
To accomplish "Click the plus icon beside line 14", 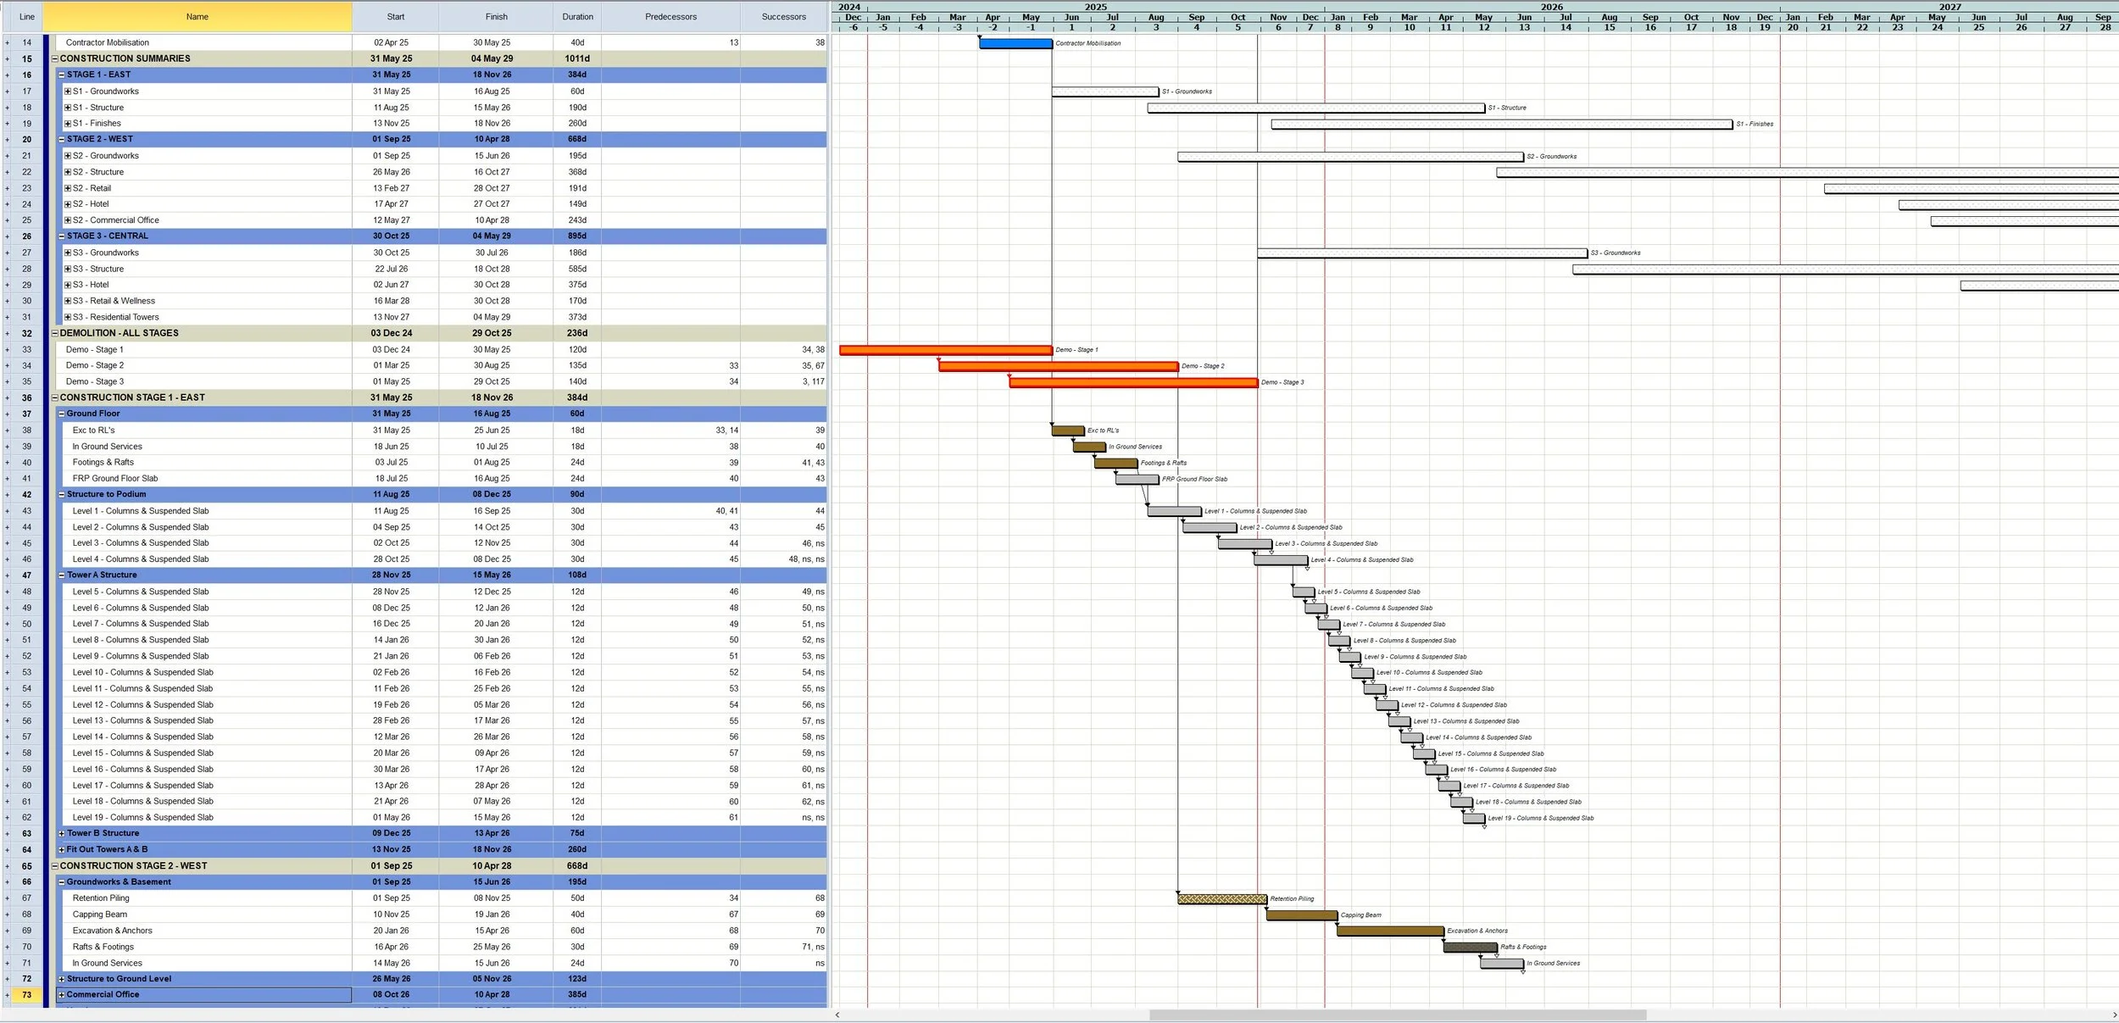I will tap(8, 42).
